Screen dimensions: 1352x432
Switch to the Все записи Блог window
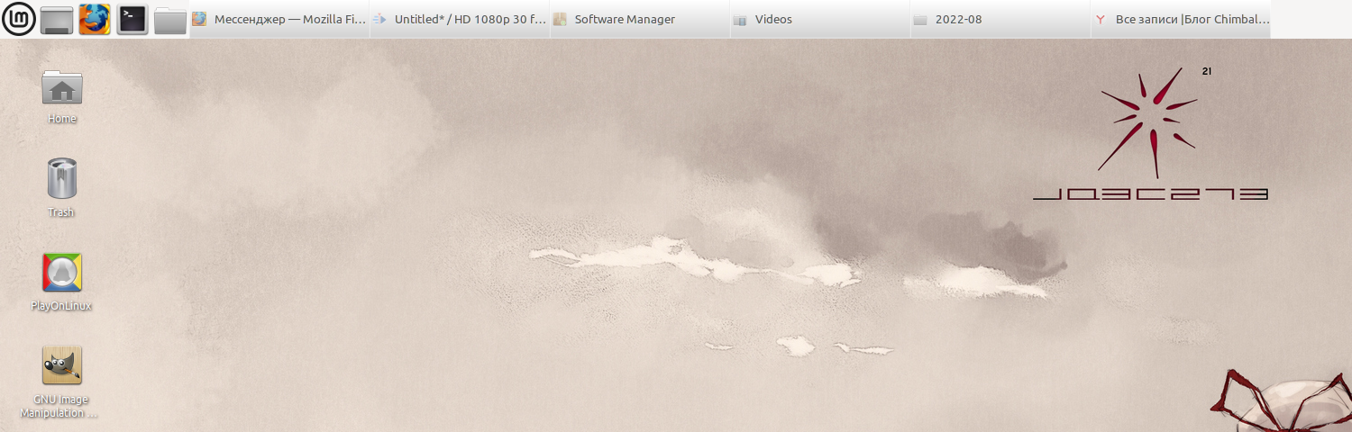[1181, 19]
